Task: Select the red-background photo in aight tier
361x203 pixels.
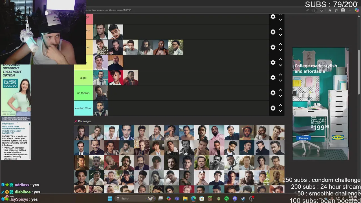Action: [116, 78]
